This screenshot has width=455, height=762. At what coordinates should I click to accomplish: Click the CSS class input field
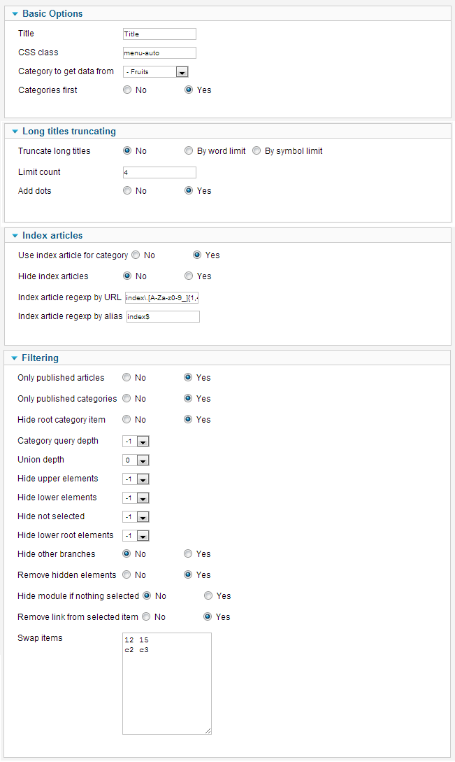pos(159,53)
